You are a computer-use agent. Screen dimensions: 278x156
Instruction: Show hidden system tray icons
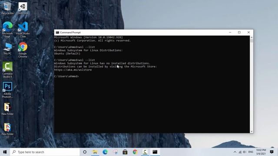pos(235,152)
